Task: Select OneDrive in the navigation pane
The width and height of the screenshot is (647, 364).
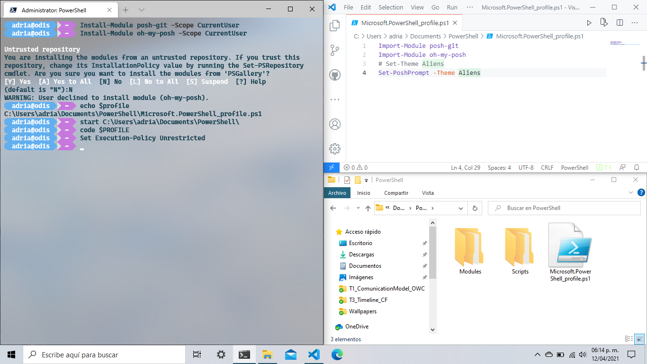Action: 357,327
